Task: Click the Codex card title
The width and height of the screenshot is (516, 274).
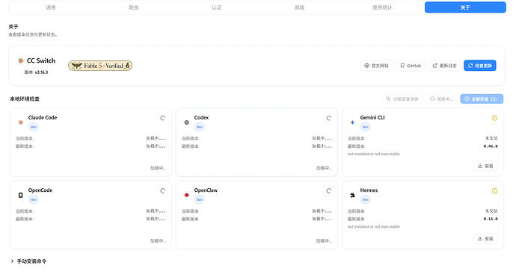Action: pyautogui.click(x=201, y=117)
